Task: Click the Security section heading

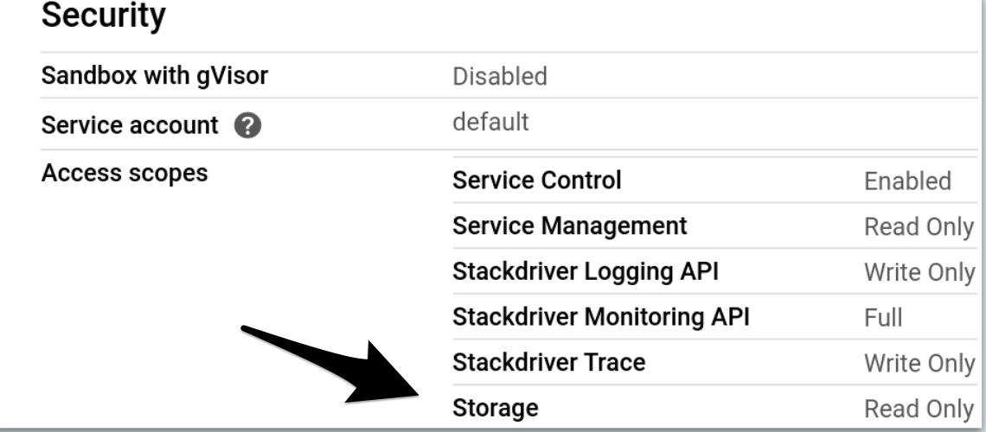Action: click(x=103, y=17)
